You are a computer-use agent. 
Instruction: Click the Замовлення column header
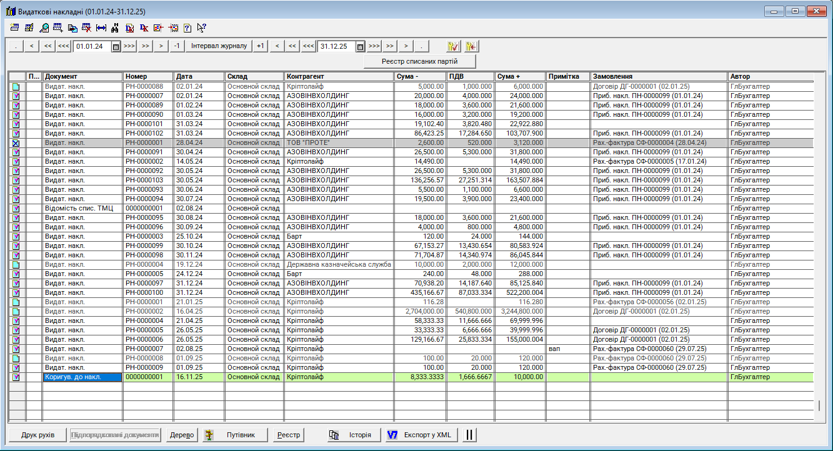click(658, 76)
